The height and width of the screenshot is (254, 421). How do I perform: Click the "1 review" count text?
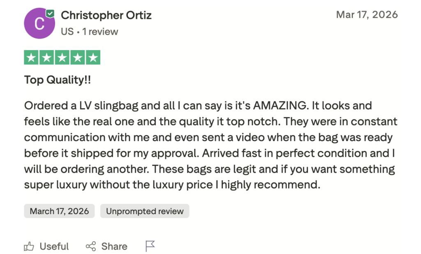pyautogui.click(x=100, y=32)
